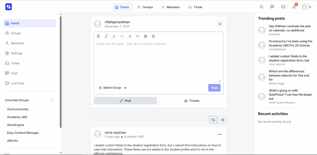The width and height of the screenshot is (317, 155).
Task: Click chris melchor's avatar on feed post
Action: pos(98,134)
